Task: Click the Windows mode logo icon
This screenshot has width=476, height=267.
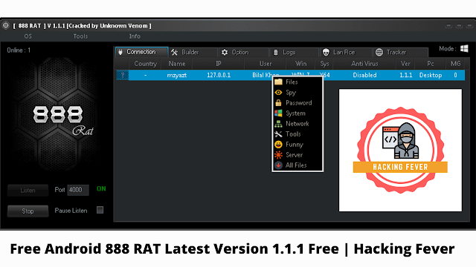Action: point(464,48)
